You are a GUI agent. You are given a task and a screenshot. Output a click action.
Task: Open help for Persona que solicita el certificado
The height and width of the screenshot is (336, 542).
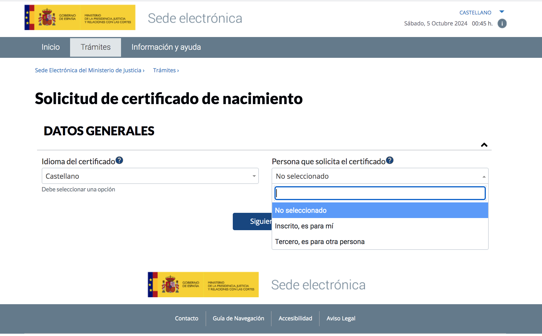390,160
